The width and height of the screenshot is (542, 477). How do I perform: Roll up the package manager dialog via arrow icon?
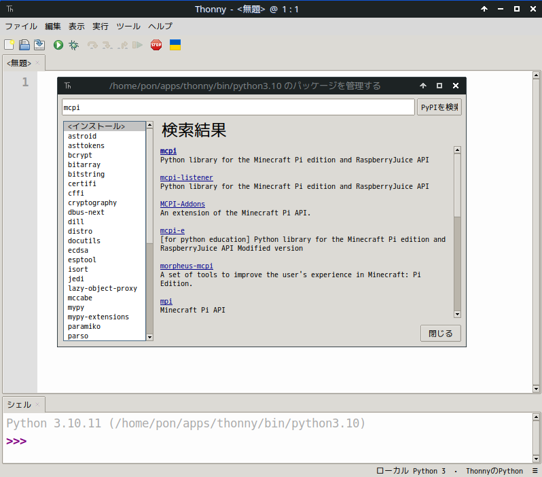point(423,86)
